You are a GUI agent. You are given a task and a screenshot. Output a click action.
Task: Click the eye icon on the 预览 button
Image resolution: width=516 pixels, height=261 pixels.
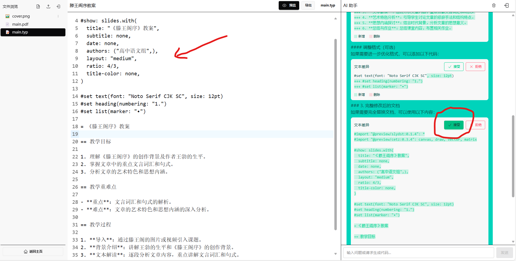(x=284, y=5)
